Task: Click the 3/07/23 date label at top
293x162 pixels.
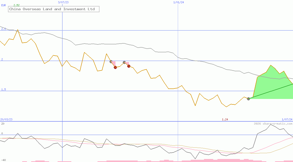Action: 63,2
